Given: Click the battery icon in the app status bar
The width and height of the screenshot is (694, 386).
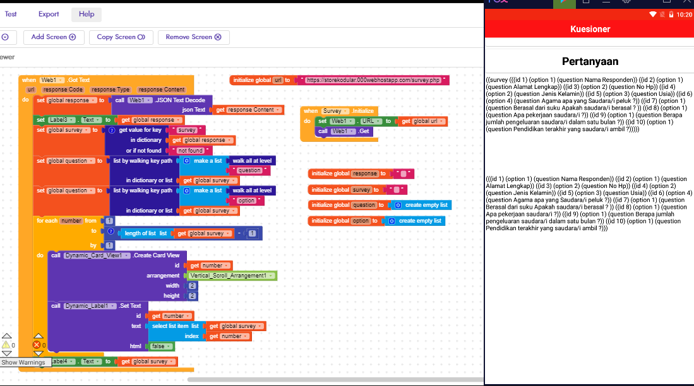Looking at the screenshot, I should click(671, 14).
